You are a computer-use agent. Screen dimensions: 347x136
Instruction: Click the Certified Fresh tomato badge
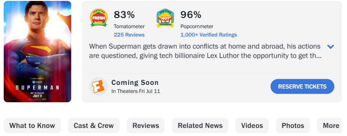click(x=99, y=18)
